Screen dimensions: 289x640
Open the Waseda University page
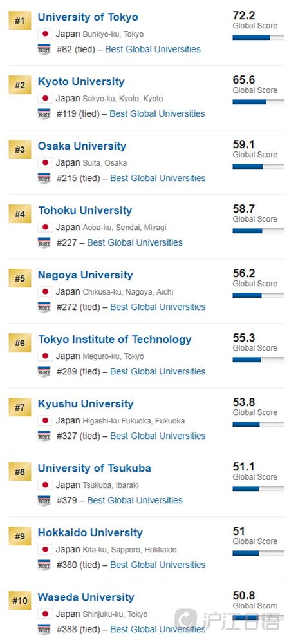(86, 597)
